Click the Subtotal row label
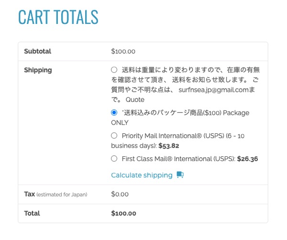This screenshot has width=287, height=240. pos(37,51)
